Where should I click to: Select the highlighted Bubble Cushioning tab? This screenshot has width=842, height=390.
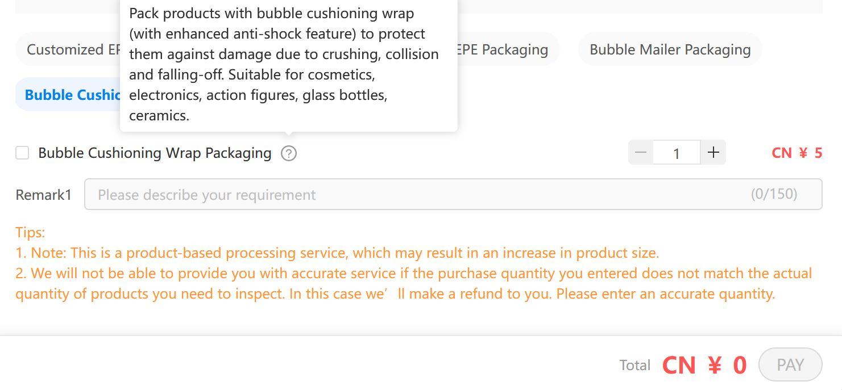tap(68, 94)
